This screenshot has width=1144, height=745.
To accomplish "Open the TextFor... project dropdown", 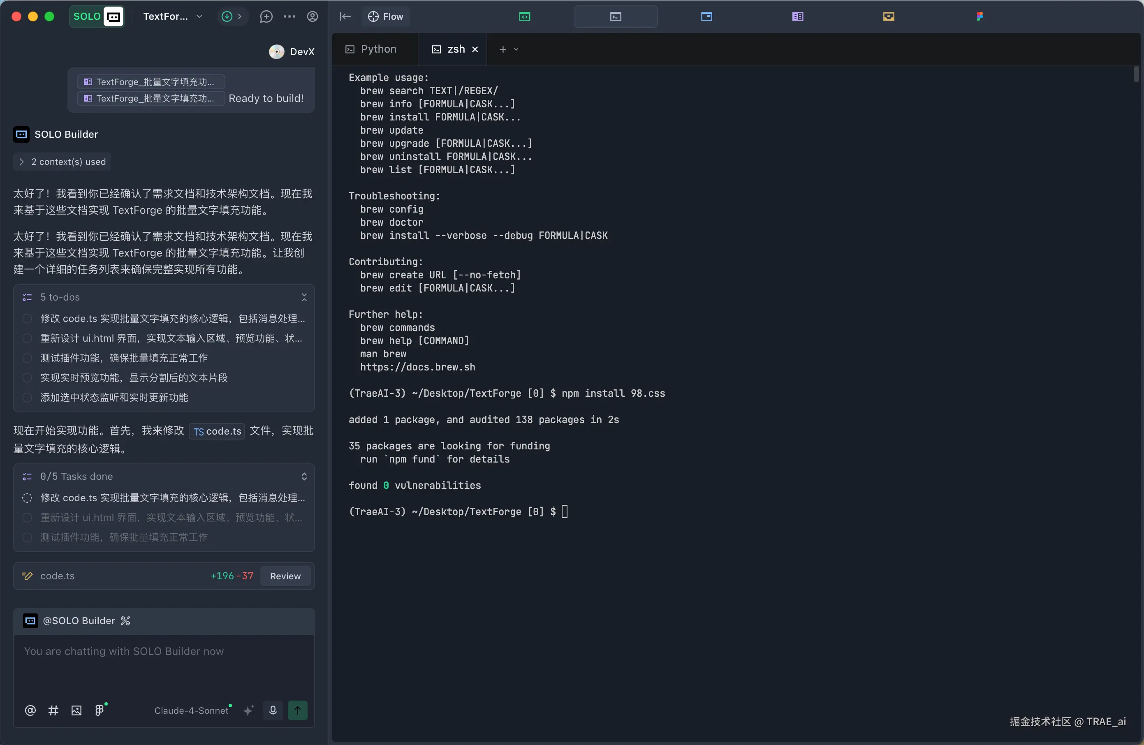I will (173, 17).
